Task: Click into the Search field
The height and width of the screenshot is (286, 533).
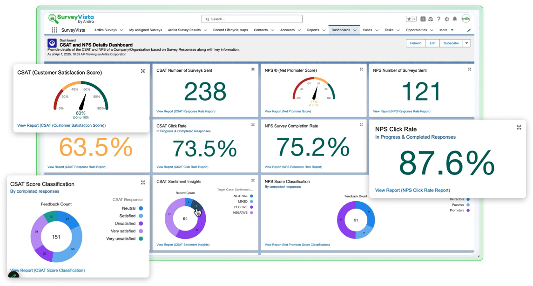Action: (252, 19)
